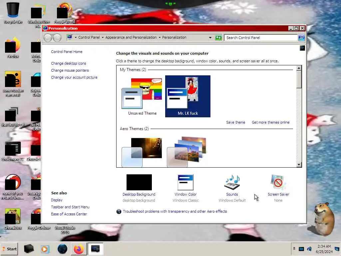Open the Firefox desktop shortcut
341x256 pixels.
tap(13, 47)
